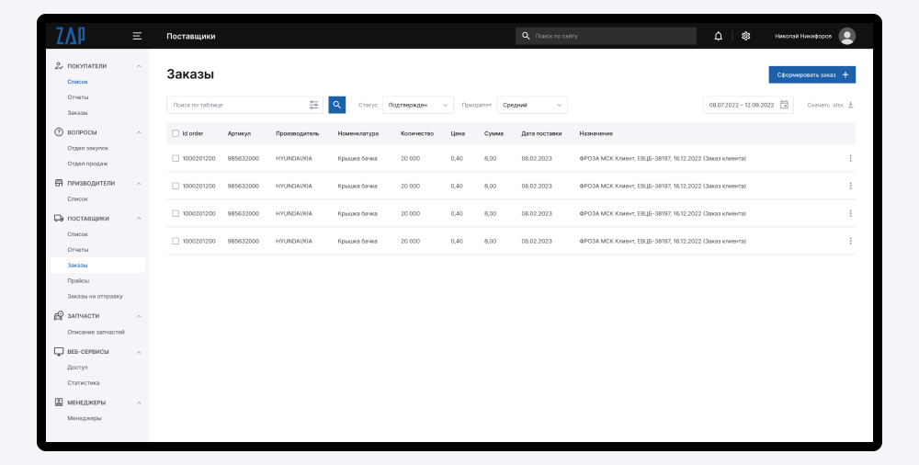Screen dimensions: 919x465
Task: Open the first row's three-dot menu
Action: tap(850, 158)
